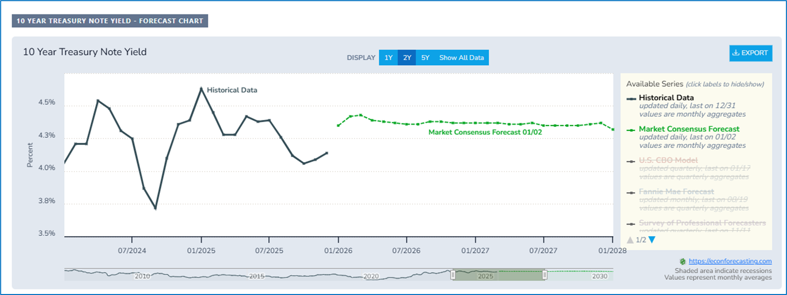Click the Market Consensus Forecast green legend marker
The height and width of the screenshot is (295, 787).
pyautogui.click(x=631, y=130)
